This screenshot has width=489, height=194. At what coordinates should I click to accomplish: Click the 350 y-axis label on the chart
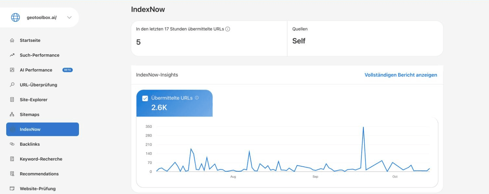point(148,127)
